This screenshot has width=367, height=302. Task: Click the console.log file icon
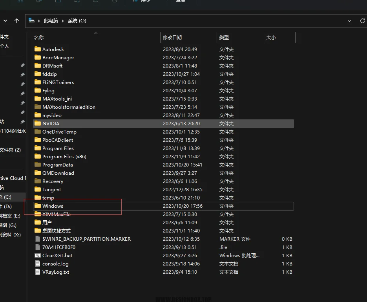point(38,264)
